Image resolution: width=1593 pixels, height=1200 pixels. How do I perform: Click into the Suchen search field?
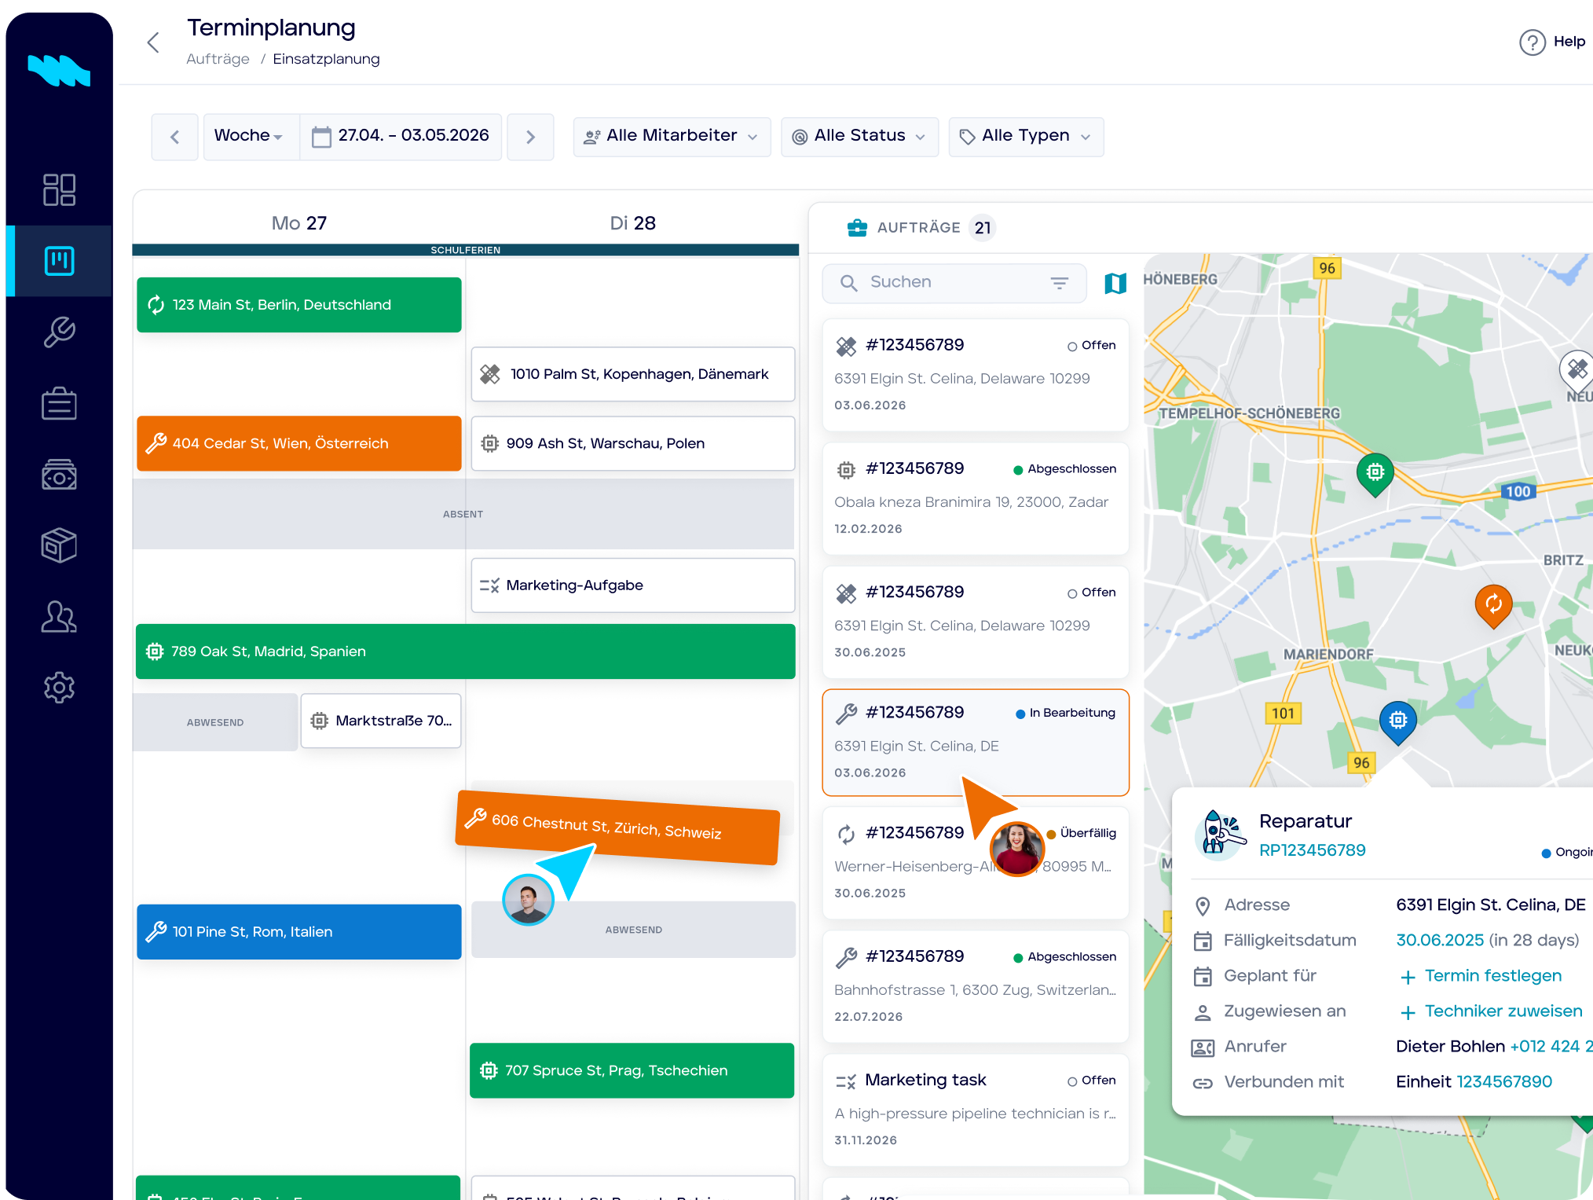(x=954, y=283)
